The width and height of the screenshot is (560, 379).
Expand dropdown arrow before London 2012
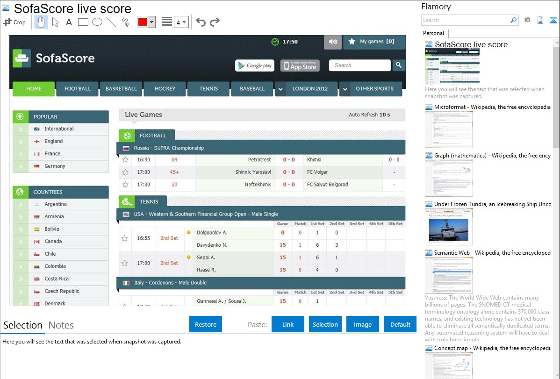click(x=280, y=89)
